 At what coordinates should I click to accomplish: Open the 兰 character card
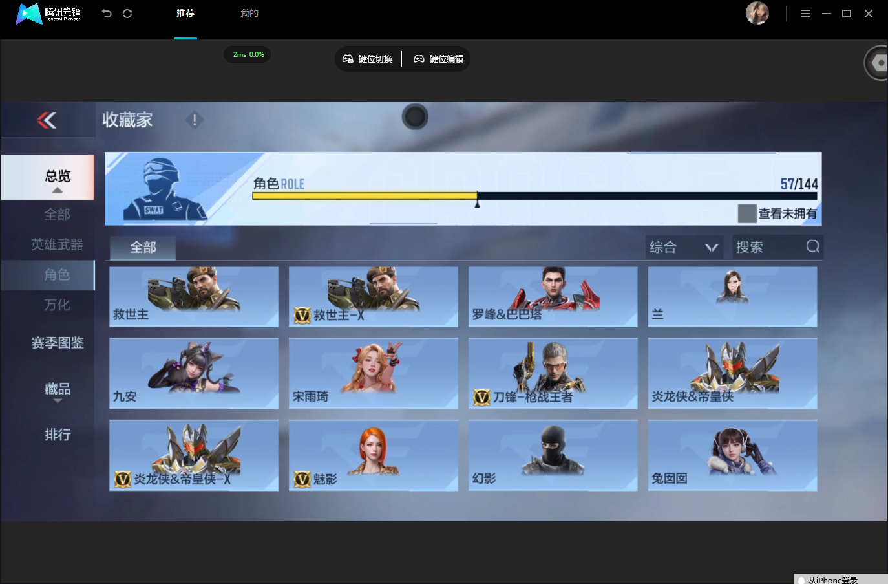[733, 297]
